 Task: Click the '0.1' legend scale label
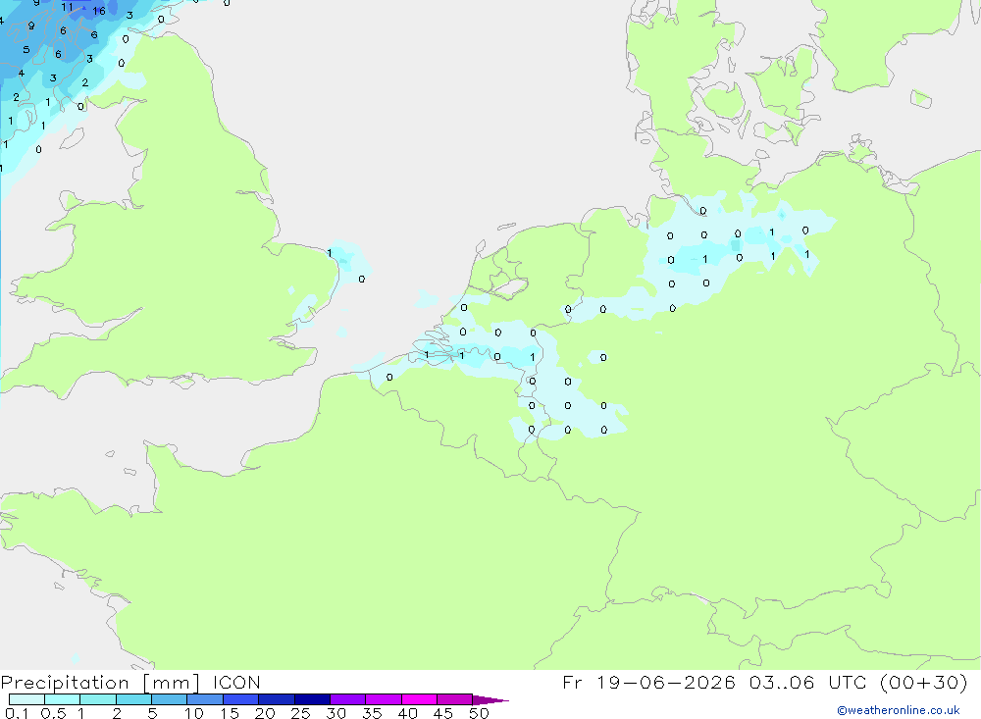[x=17, y=713]
